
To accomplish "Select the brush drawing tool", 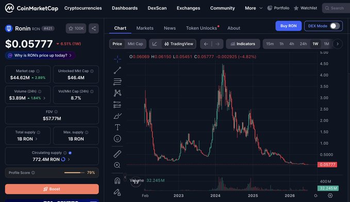I will (x=118, y=116).
